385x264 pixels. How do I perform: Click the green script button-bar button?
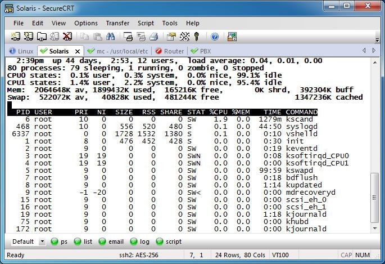(x=169, y=241)
